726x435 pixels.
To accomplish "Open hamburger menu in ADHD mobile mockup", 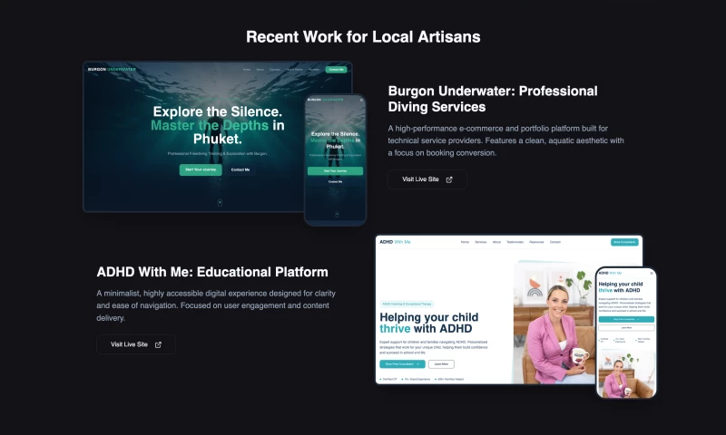I will pos(652,272).
